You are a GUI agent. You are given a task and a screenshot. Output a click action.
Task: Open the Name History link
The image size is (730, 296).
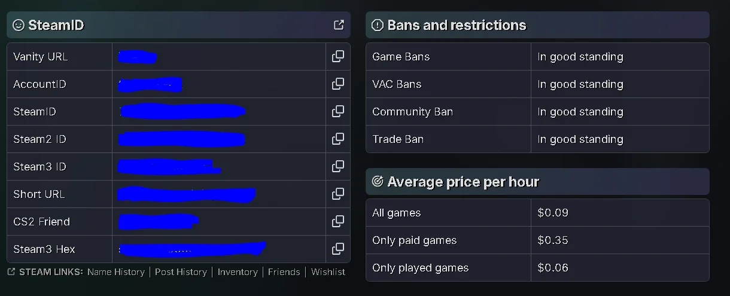tap(116, 271)
